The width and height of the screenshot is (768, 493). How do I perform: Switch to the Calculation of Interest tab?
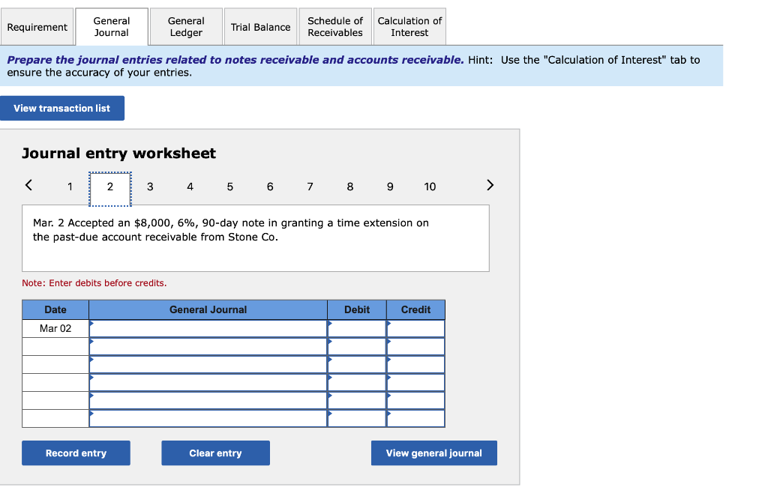[x=409, y=26]
